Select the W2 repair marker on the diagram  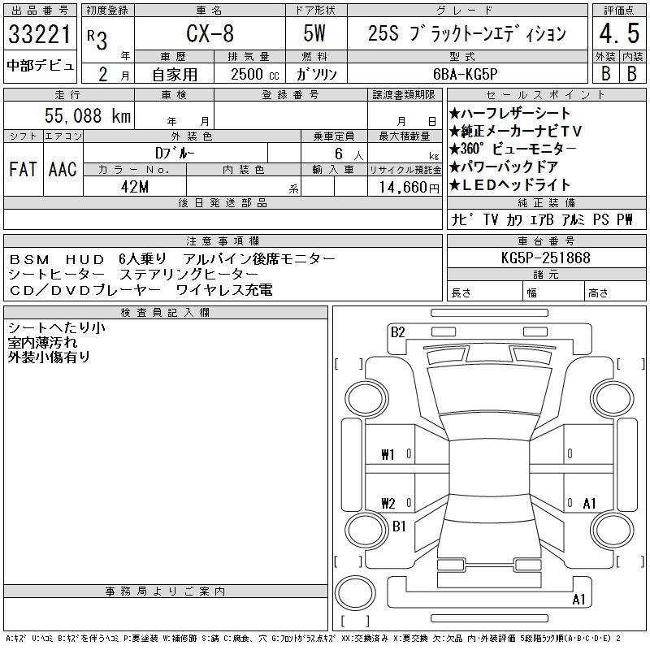coord(388,503)
